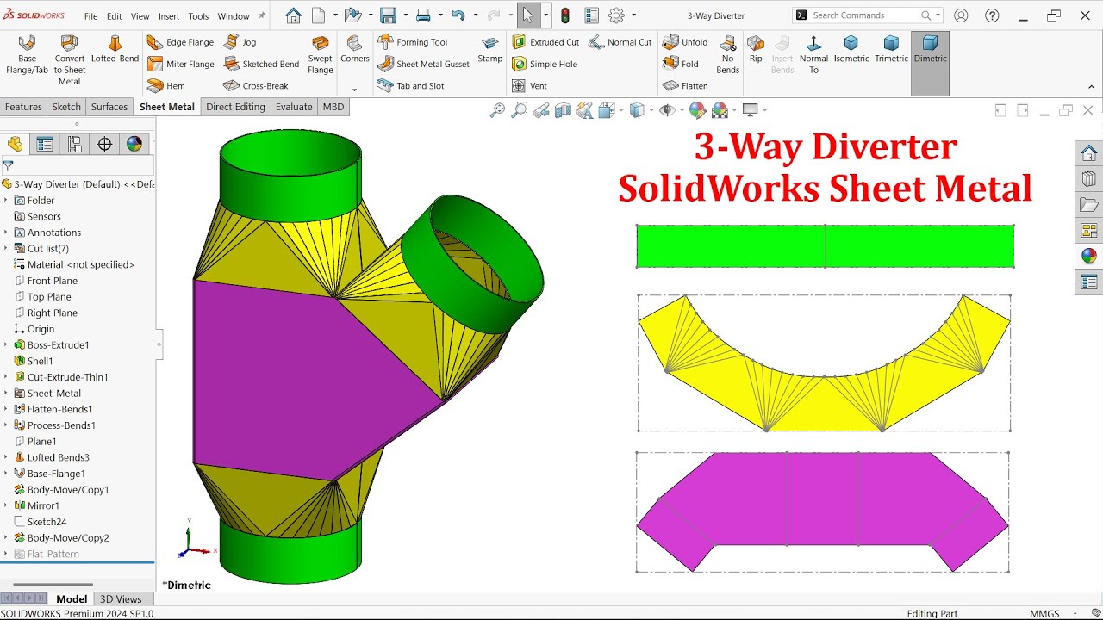This screenshot has width=1103, height=620.
Task: Choose the Tab and Slot tool
Action: pyautogui.click(x=410, y=86)
